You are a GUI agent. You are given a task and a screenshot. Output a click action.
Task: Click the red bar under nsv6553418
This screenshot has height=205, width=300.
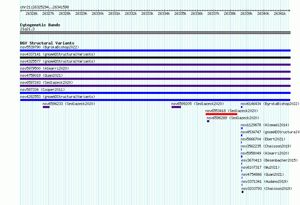221,114
